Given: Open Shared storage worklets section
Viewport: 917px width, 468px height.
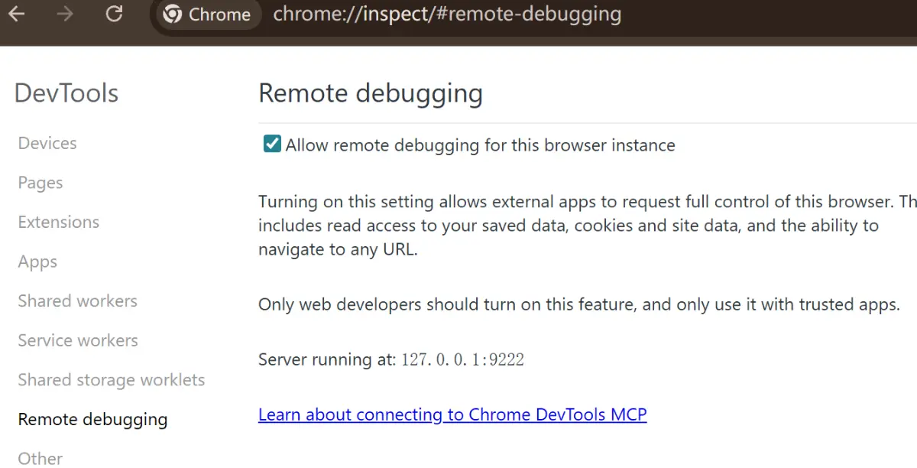Looking at the screenshot, I should tap(112, 379).
